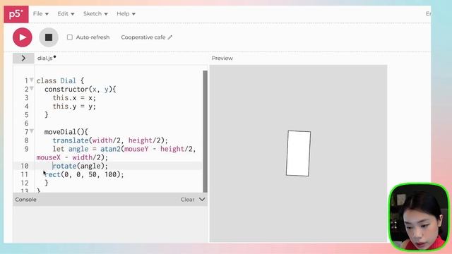Click 'this.y = y;' on line 4
Screen dimensions: 452x254
click(x=74, y=107)
